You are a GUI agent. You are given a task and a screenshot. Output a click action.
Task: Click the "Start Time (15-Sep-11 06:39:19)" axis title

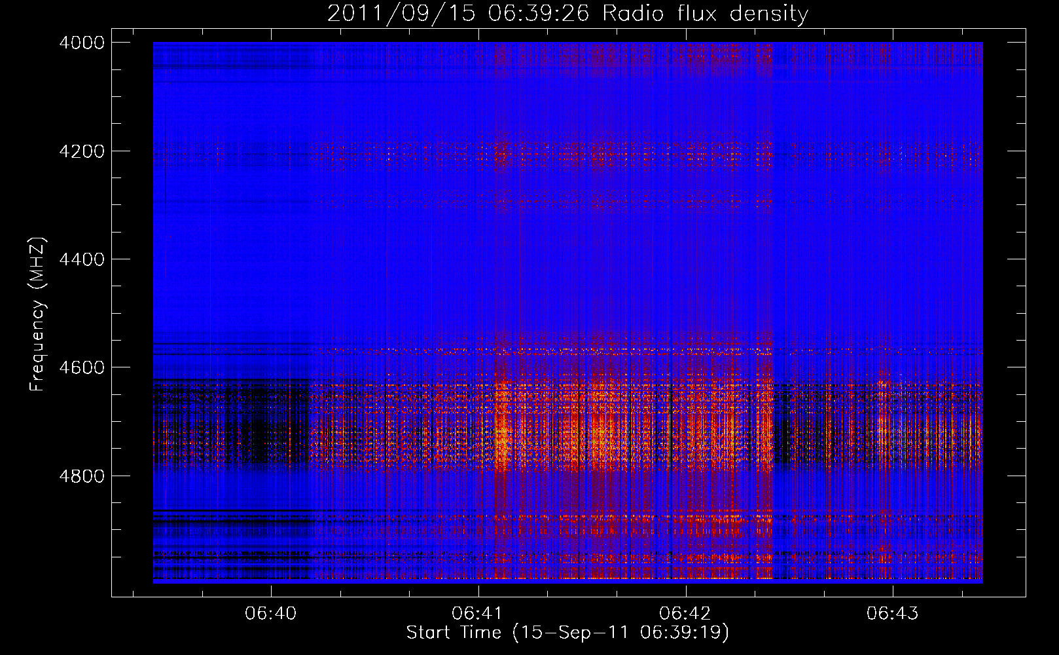coord(567,633)
